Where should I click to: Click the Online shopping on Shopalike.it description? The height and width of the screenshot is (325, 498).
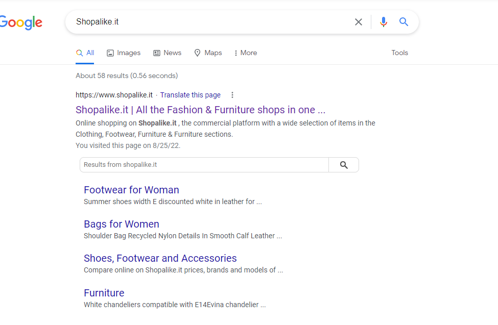[x=225, y=129]
